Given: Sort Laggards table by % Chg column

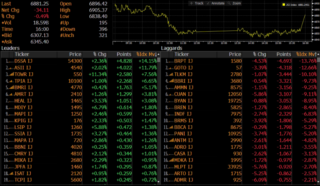Looking at the screenshot, I should tap(260, 54).
